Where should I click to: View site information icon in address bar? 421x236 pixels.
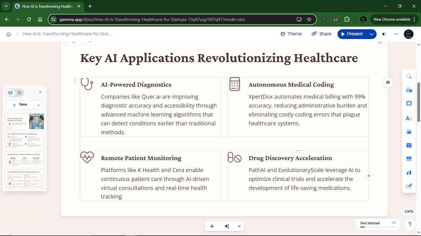tap(54, 19)
